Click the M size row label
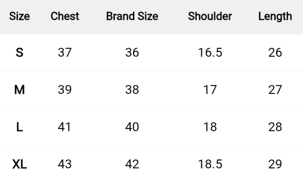This screenshot has width=303, height=181. pos(19,90)
